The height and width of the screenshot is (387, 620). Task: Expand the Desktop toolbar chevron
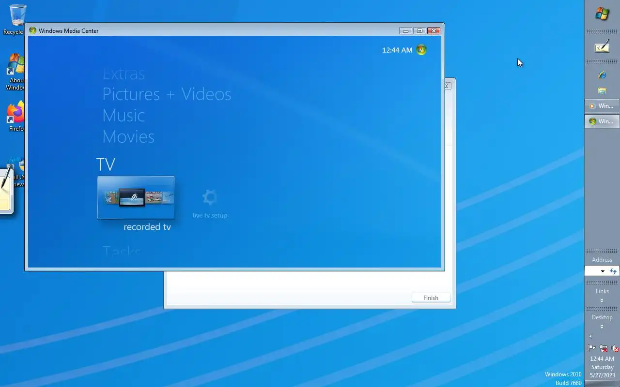(x=602, y=327)
